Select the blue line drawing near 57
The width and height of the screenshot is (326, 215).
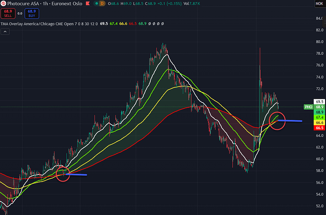pos(77,175)
